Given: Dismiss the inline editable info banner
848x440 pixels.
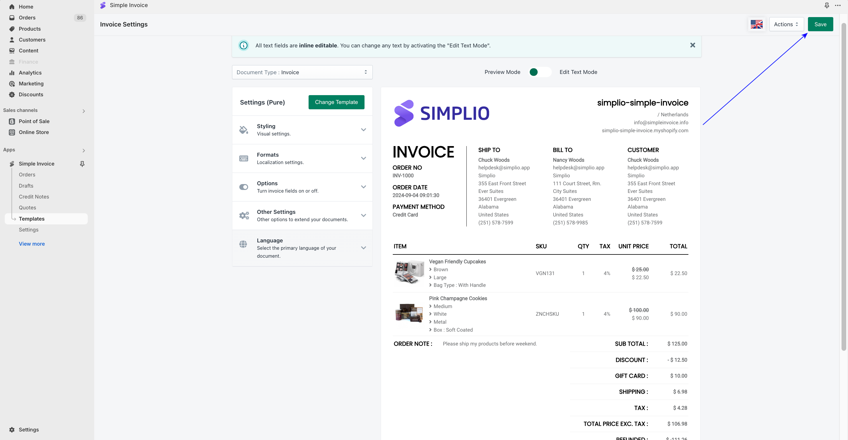Looking at the screenshot, I should (x=693, y=45).
